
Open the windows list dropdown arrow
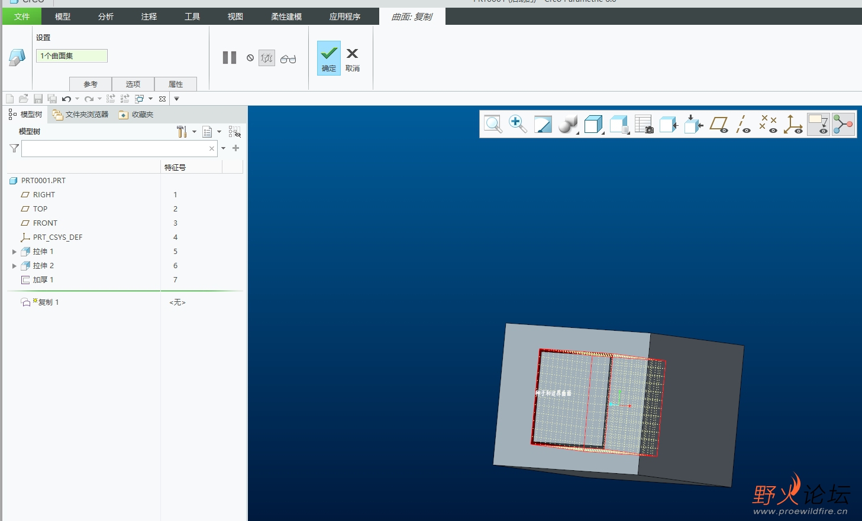(x=150, y=99)
